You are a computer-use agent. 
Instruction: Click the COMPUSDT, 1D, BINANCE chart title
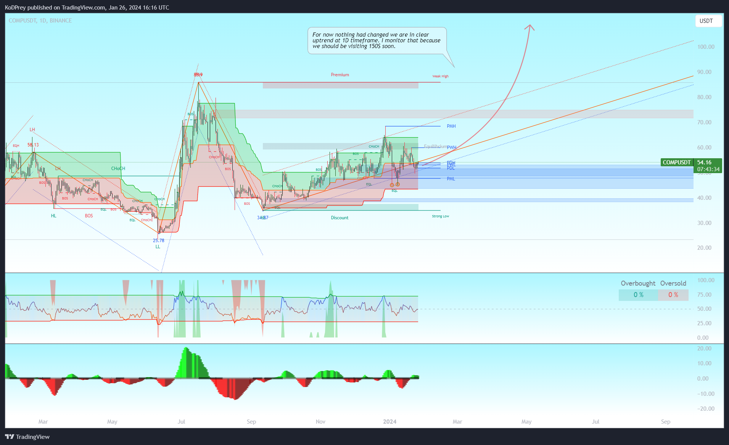(40, 21)
